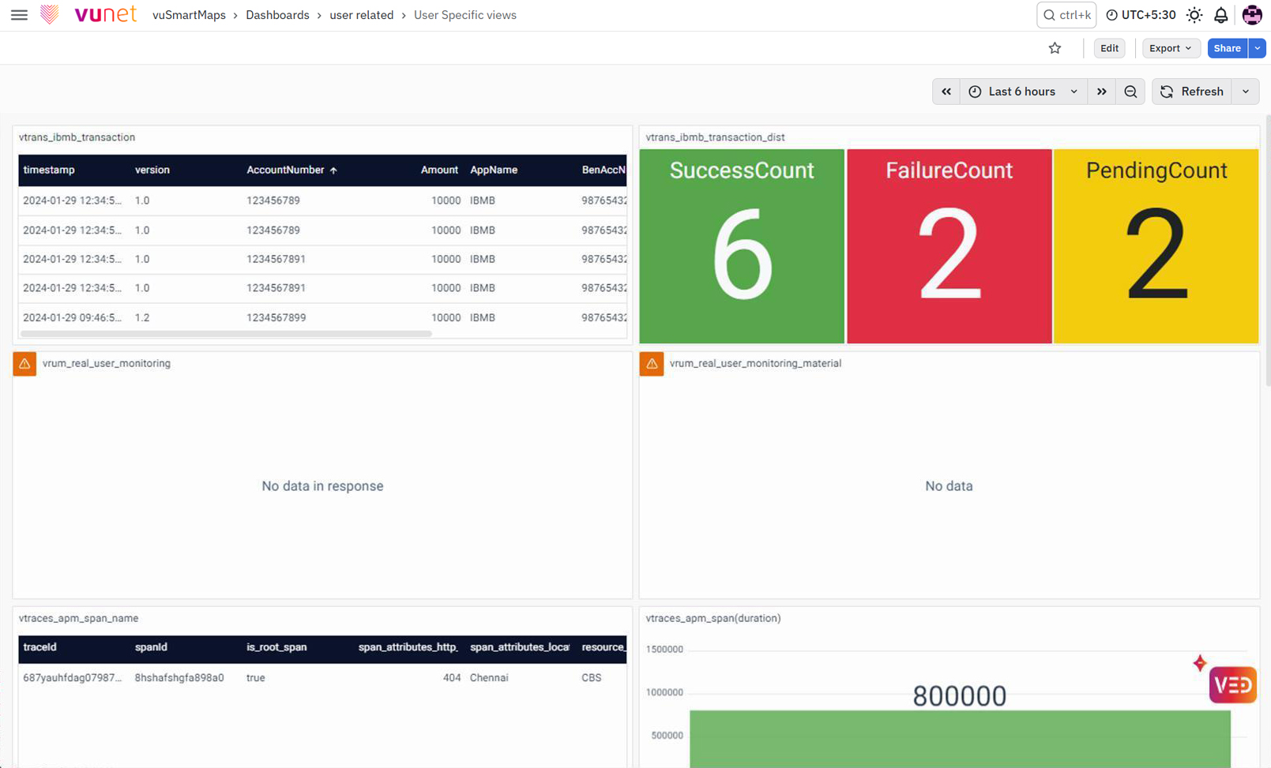Click the vunet logo icon
1271x768 pixels.
point(50,14)
